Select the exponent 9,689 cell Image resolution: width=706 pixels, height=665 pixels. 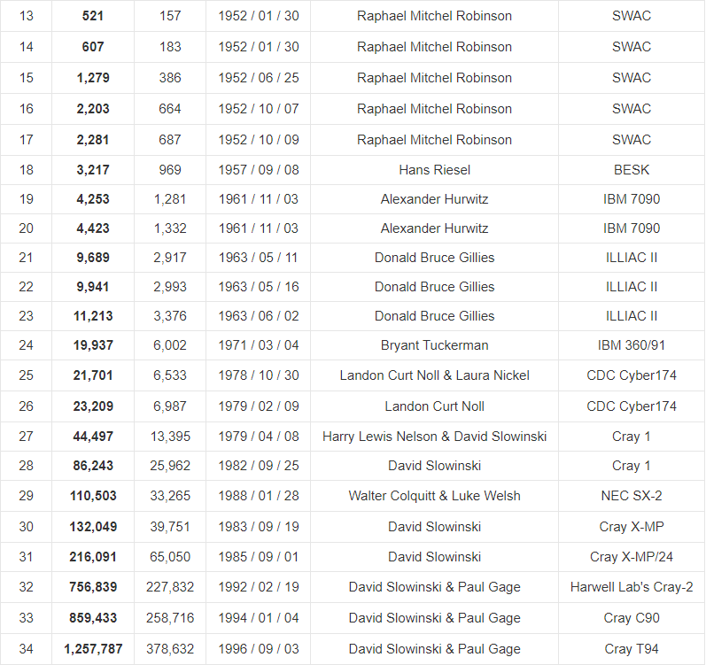(x=93, y=258)
